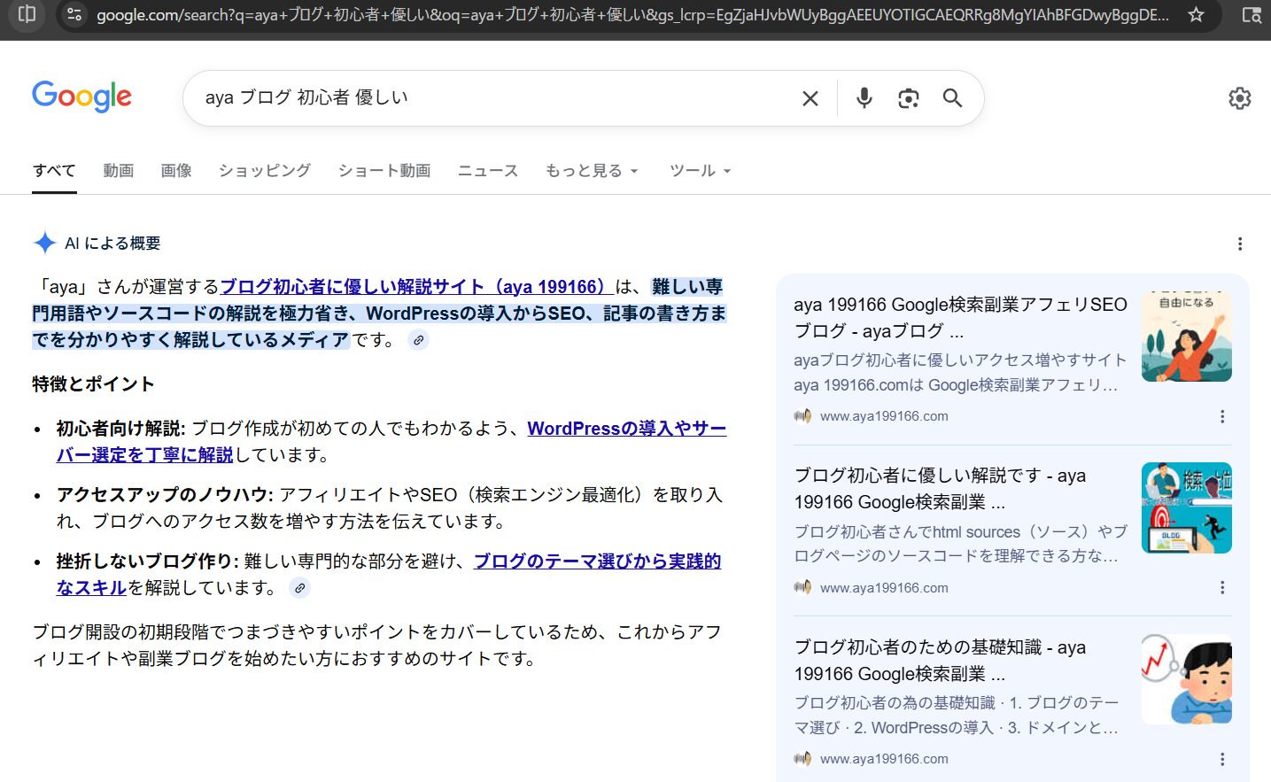This screenshot has width=1271, height=782.
Task: Open search by image camera icon
Action: (908, 98)
